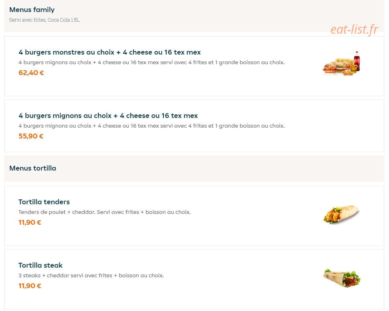Screen dimensions: 389x311
Task: Click the 55,90 € price
Action: click(31, 136)
